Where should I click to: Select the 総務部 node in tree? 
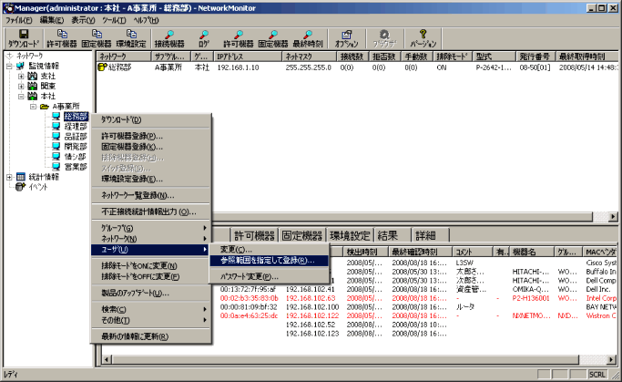76,117
